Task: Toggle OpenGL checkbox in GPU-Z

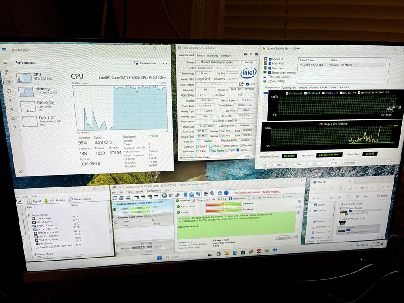Action: click(238, 150)
